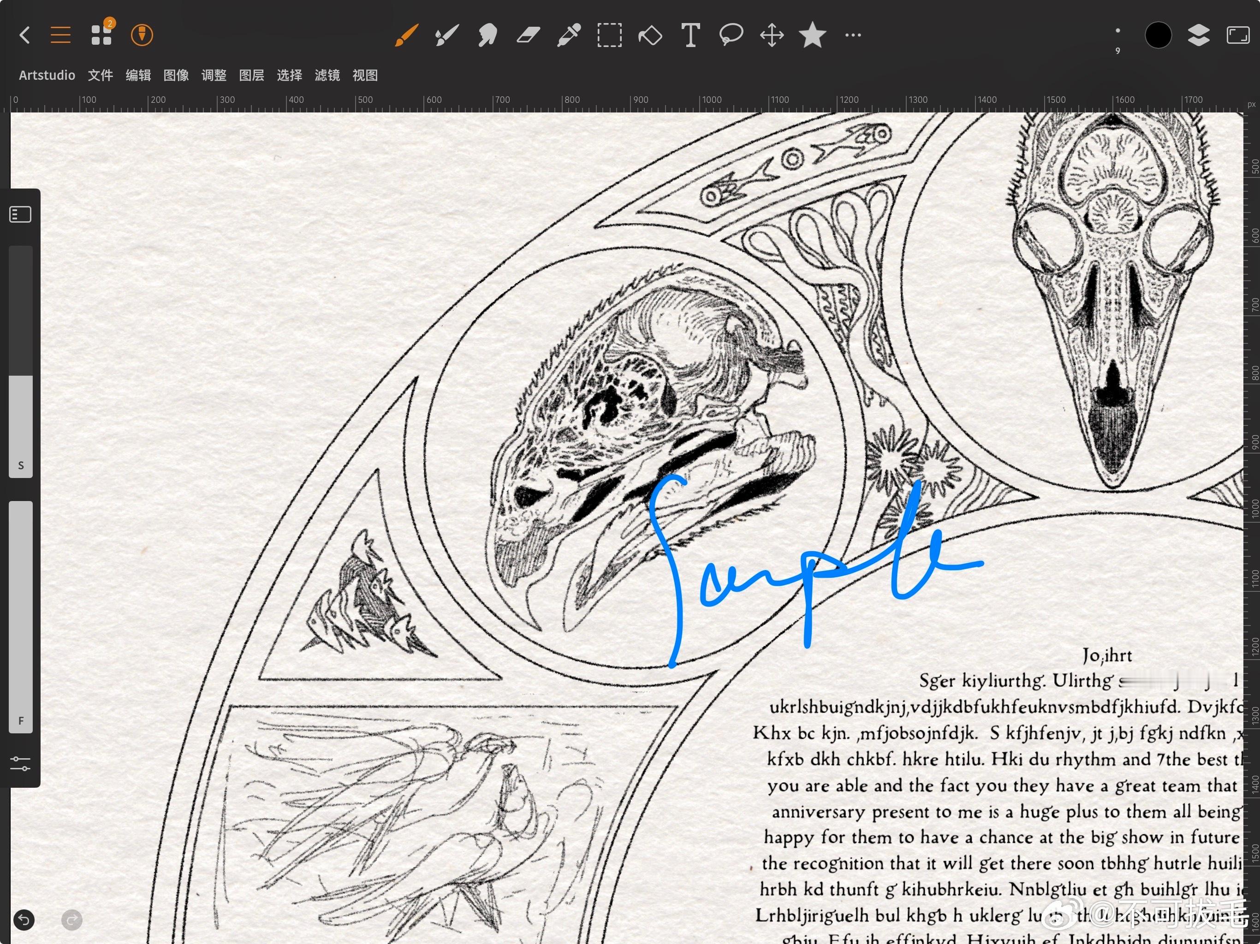This screenshot has width=1260, height=944.
Task: Open the 选择 menu
Action: (289, 75)
